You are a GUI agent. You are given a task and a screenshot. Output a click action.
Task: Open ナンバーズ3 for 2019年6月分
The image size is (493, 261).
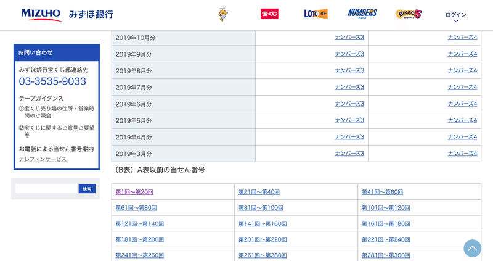click(x=349, y=104)
